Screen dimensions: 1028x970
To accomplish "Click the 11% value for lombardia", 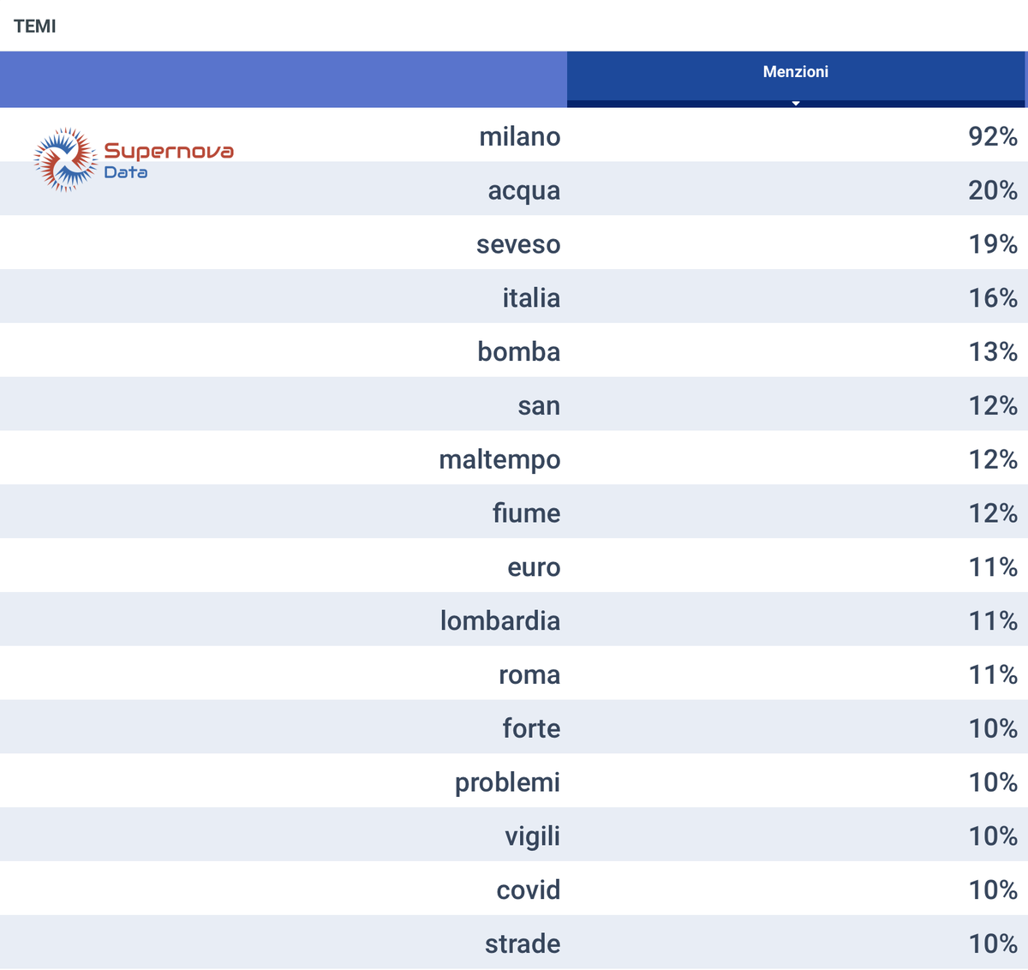I will [993, 620].
